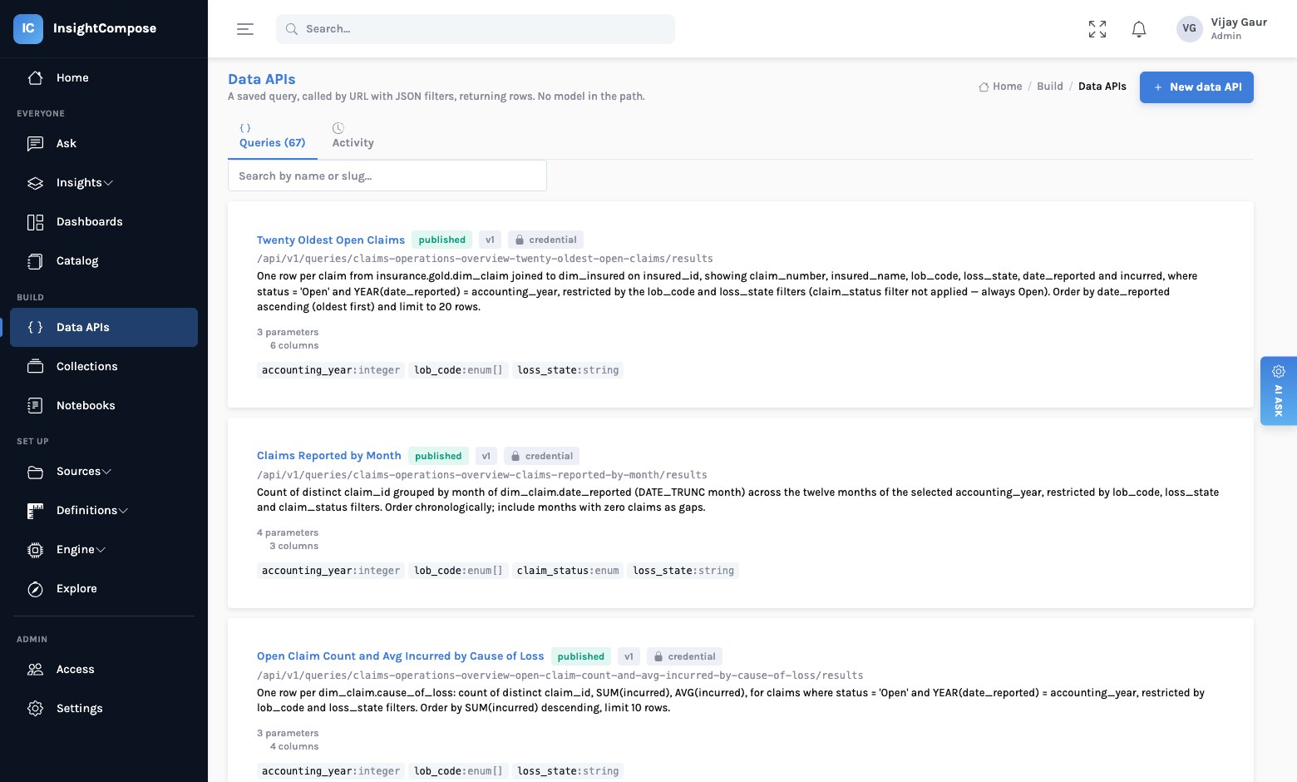Open the Catalog page
Image resolution: width=1297 pixels, height=782 pixels.
pyautogui.click(x=104, y=260)
